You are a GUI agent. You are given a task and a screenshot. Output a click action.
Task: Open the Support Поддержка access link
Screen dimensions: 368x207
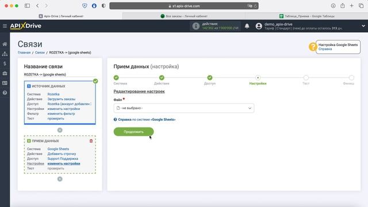coord(63,159)
